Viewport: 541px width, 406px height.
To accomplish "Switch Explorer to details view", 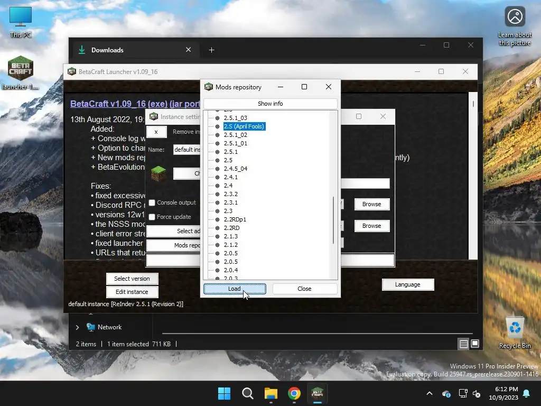I will 464,344.
